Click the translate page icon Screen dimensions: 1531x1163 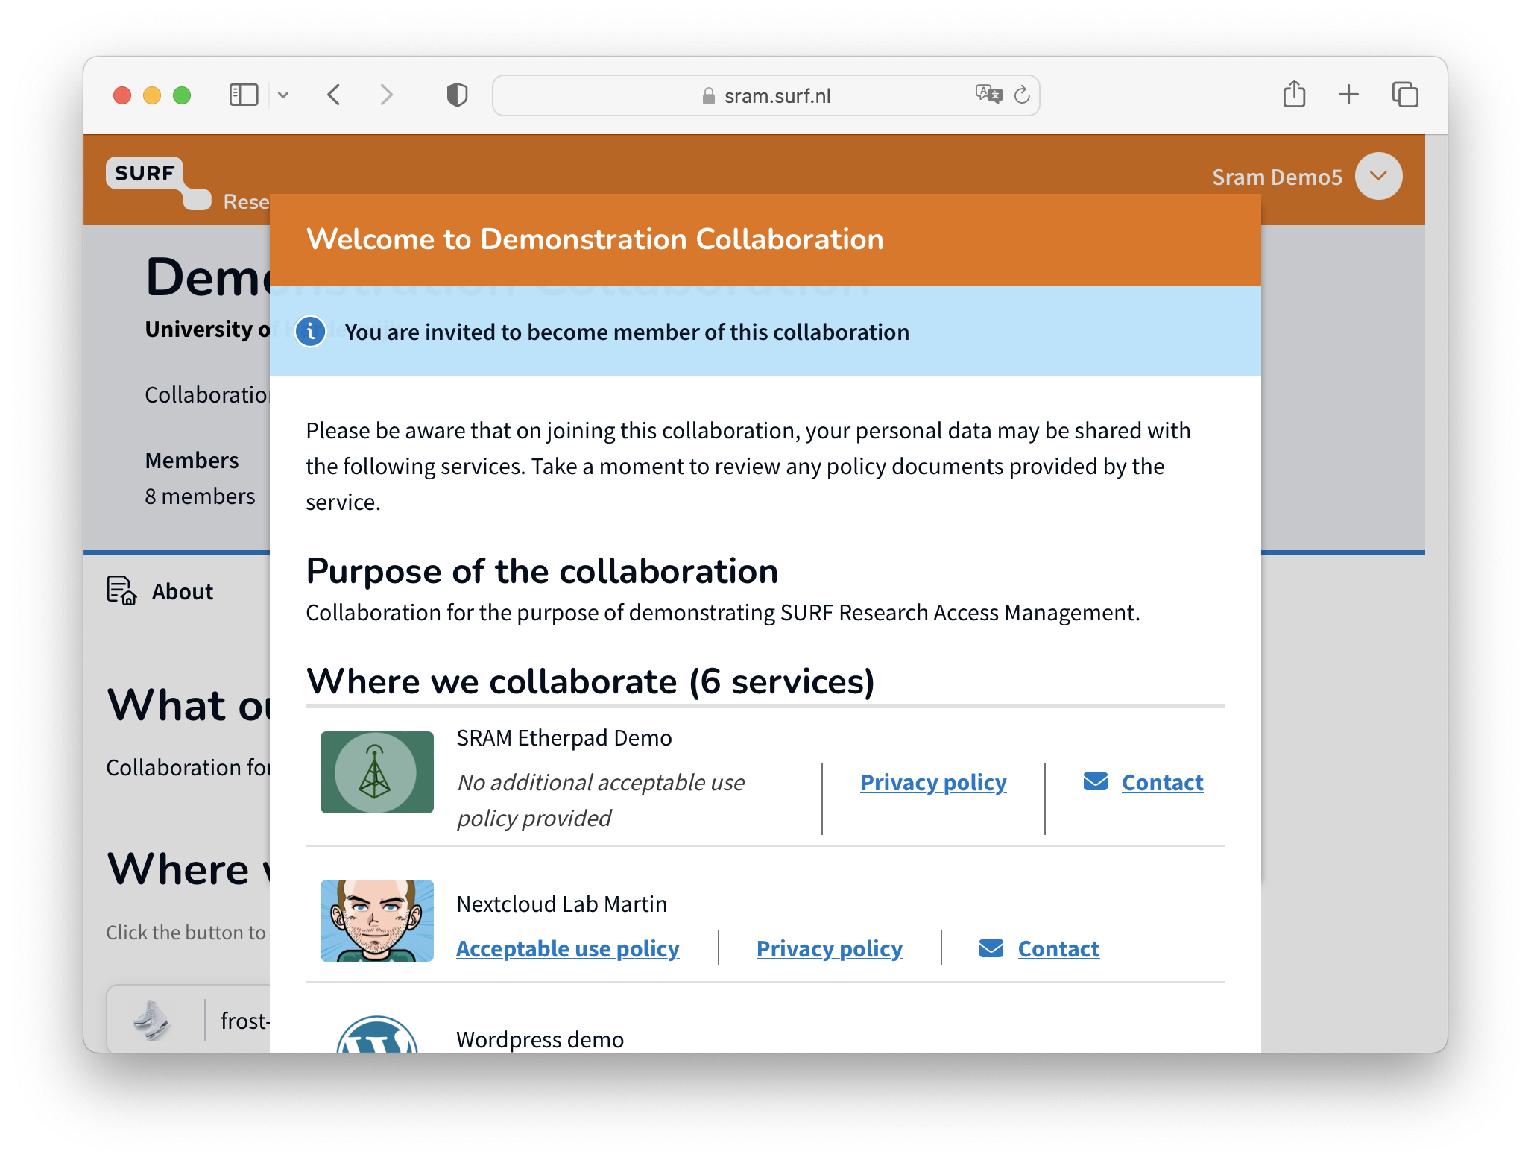click(988, 94)
